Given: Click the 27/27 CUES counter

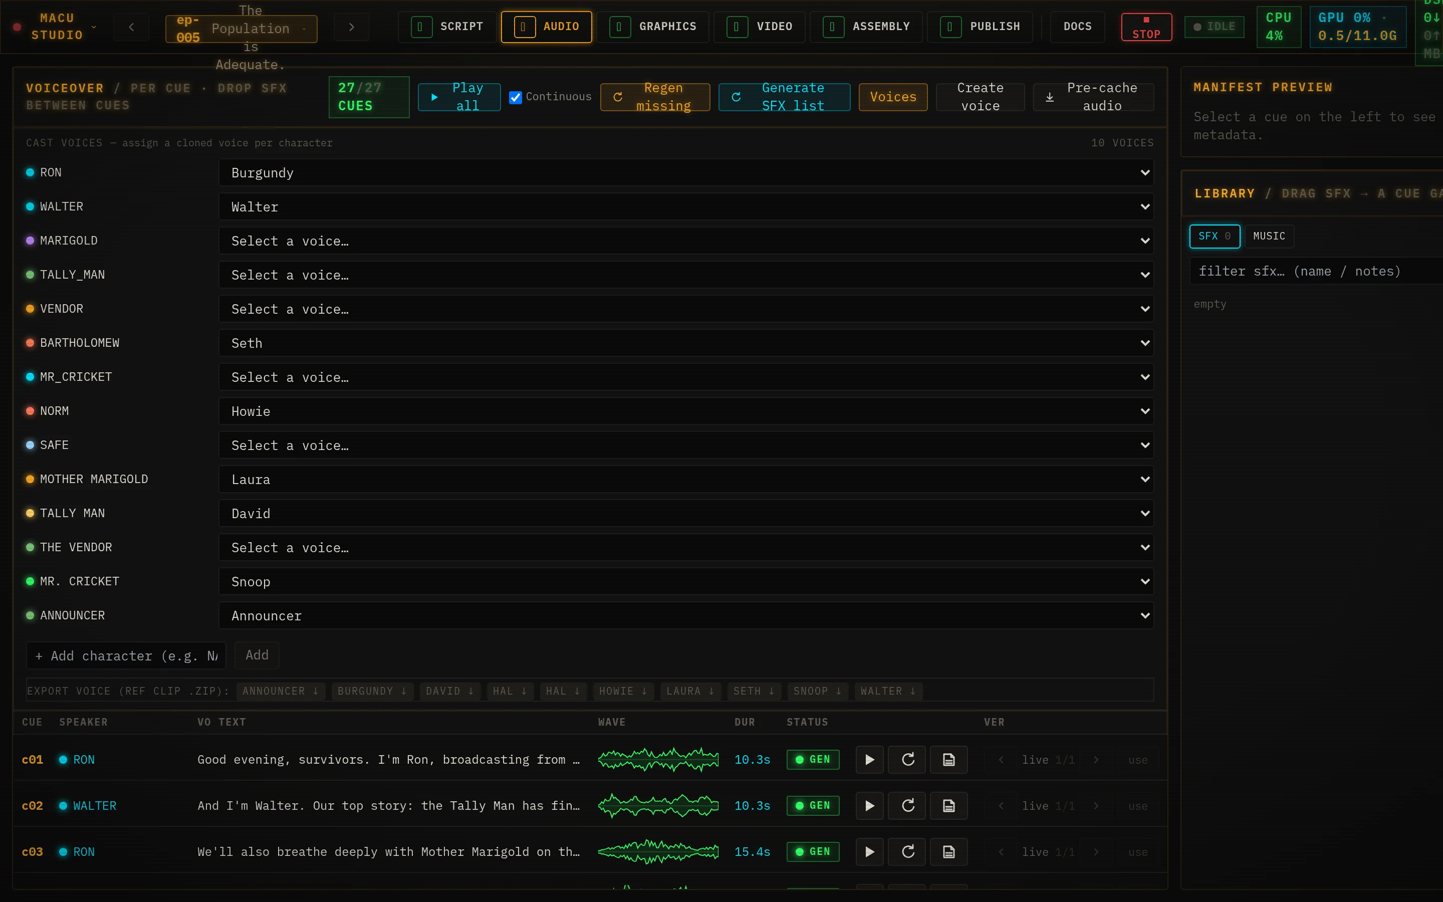Looking at the screenshot, I should click(368, 97).
